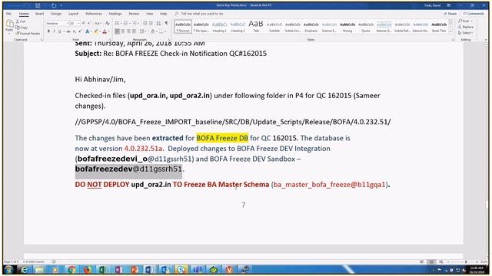Viewport: 492px width, 276px height.
Task: Decrease paragraph indent
Action: [145, 24]
